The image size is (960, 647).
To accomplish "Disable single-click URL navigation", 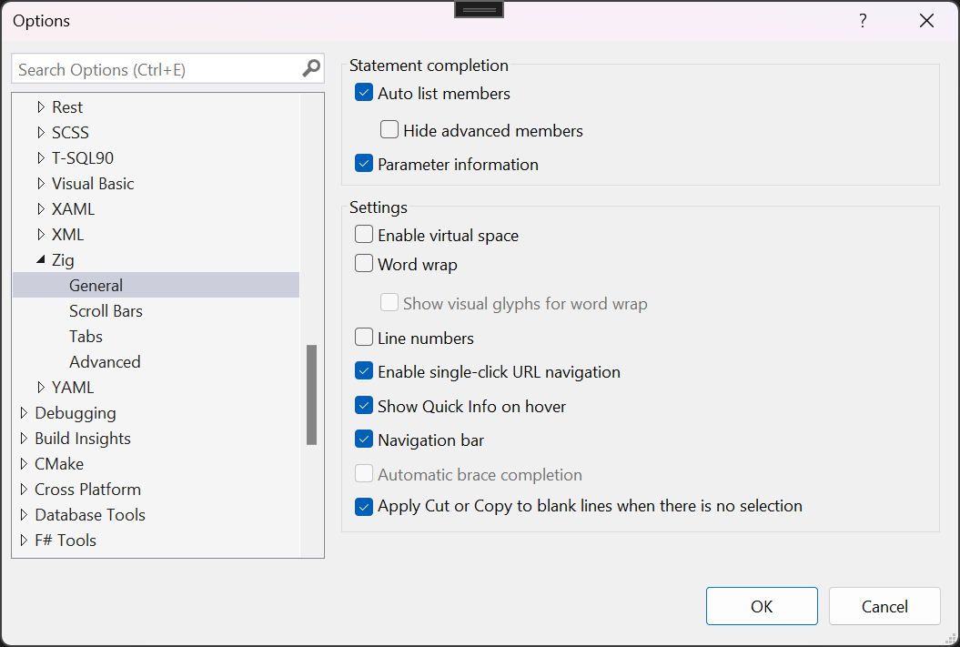I will coord(364,371).
